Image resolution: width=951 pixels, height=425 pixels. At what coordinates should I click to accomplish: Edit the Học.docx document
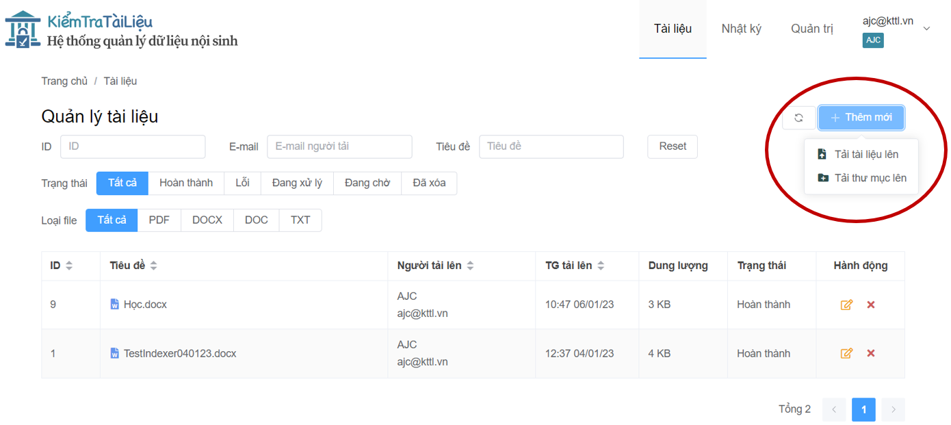846,305
